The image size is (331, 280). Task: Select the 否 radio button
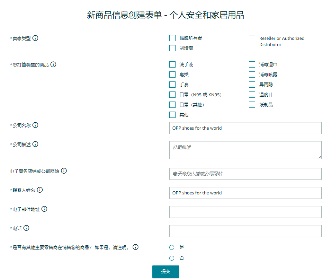pos(171,258)
